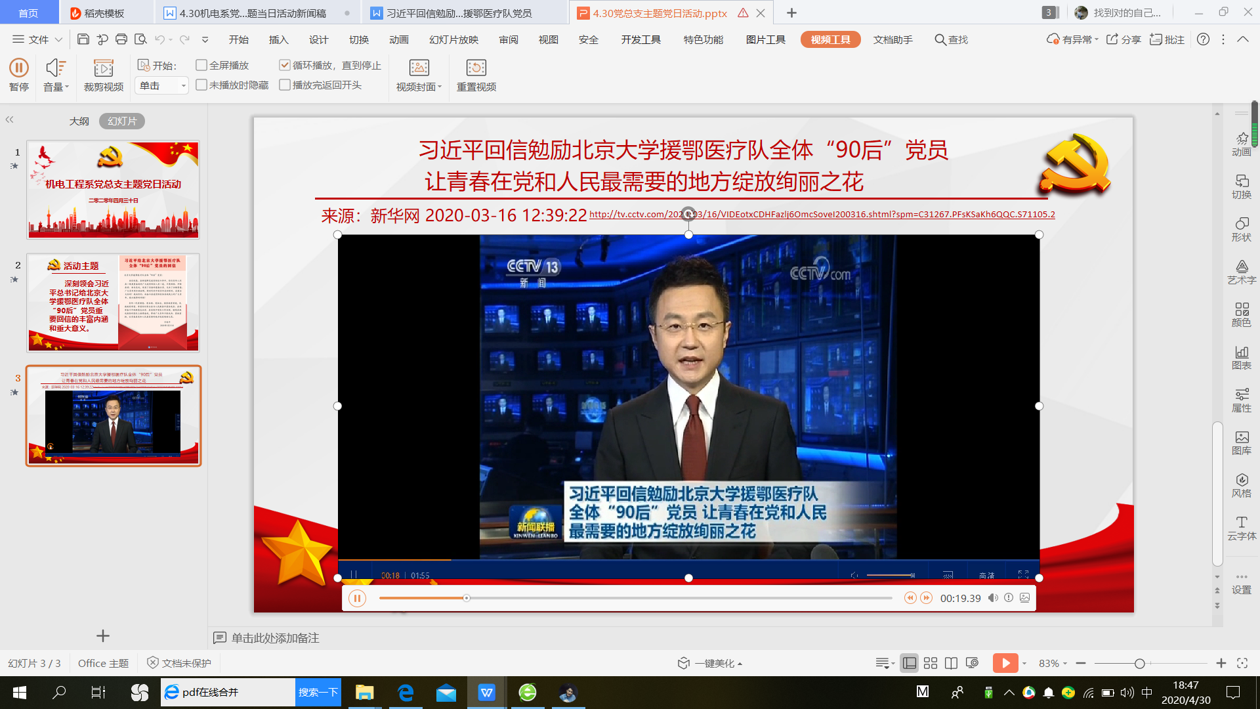Image resolution: width=1260 pixels, height=709 pixels.
Task: Switch to the 图片工具 ribbon tab
Action: tap(765, 39)
